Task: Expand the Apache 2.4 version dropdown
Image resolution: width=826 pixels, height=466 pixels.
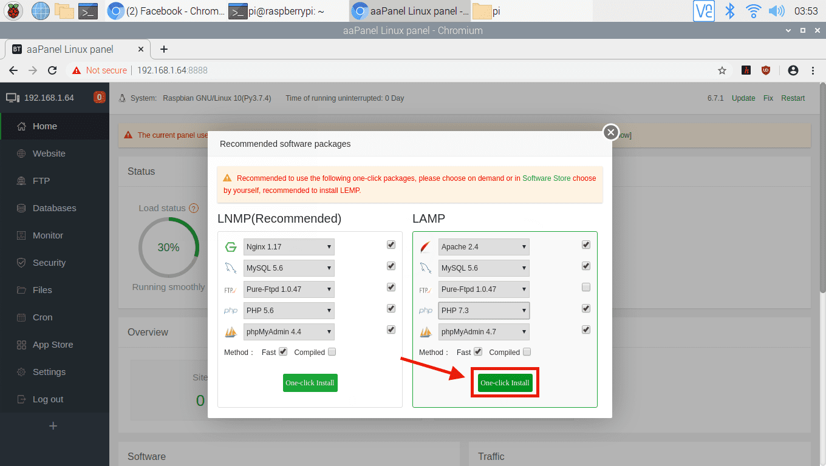Action: click(483, 247)
